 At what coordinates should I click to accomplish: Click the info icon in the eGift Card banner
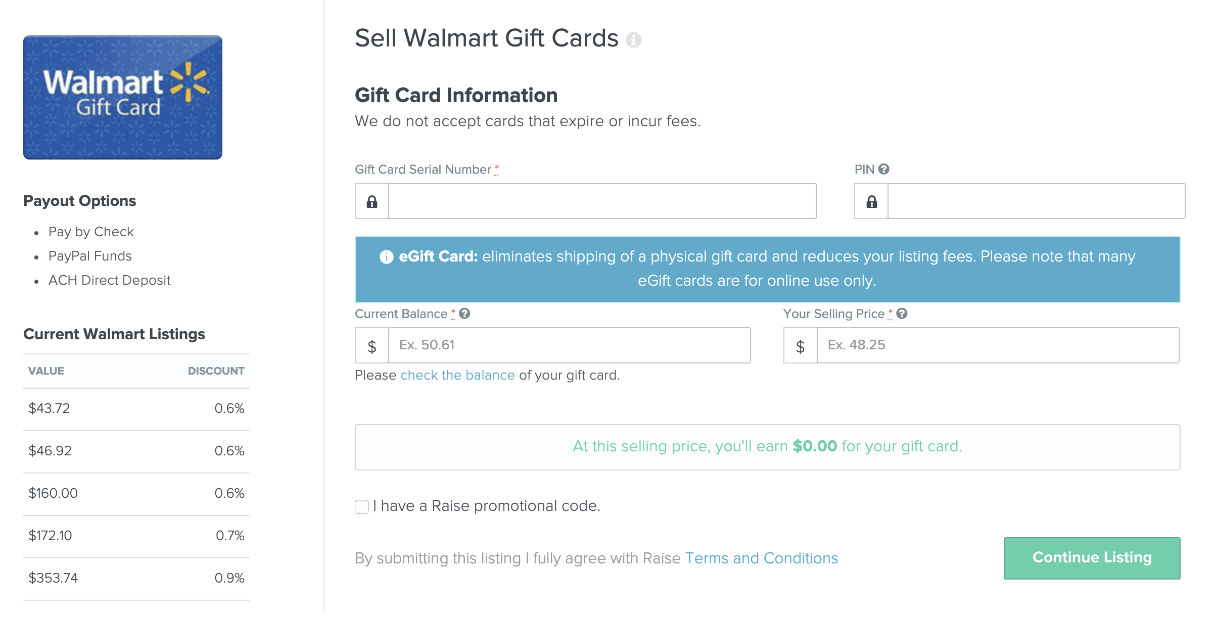pyautogui.click(x=386, y=257)
